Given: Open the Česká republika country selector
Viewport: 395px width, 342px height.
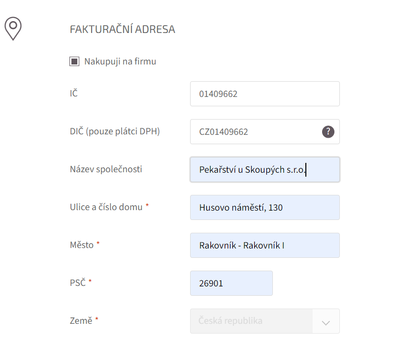Looking at the screenshot, I should [x=265, y=321].
